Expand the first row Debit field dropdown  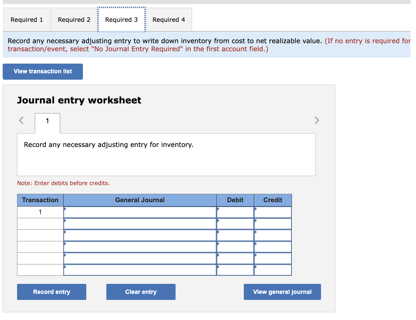[219, 210]
